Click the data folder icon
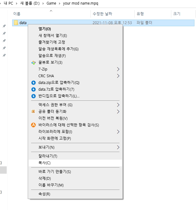The image size is (196, 210). 16,23
